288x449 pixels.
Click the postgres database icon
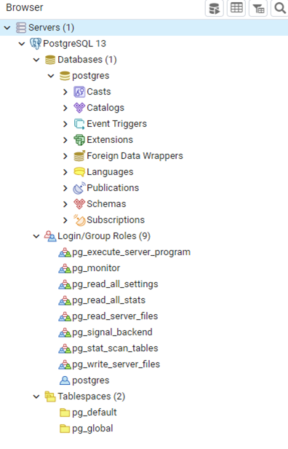(65, 76)
